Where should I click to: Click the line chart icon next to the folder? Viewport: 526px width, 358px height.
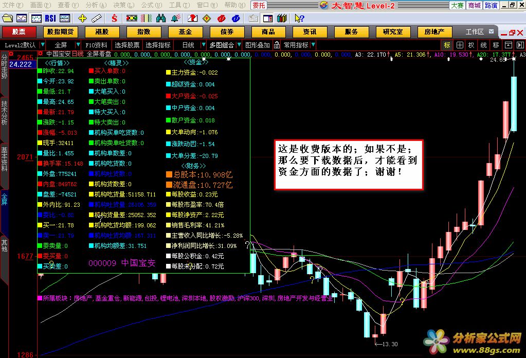pyautogui.click(x=22, y=19)
